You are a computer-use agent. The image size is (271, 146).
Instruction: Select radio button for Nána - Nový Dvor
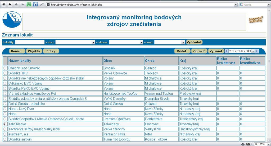point(5,109)
